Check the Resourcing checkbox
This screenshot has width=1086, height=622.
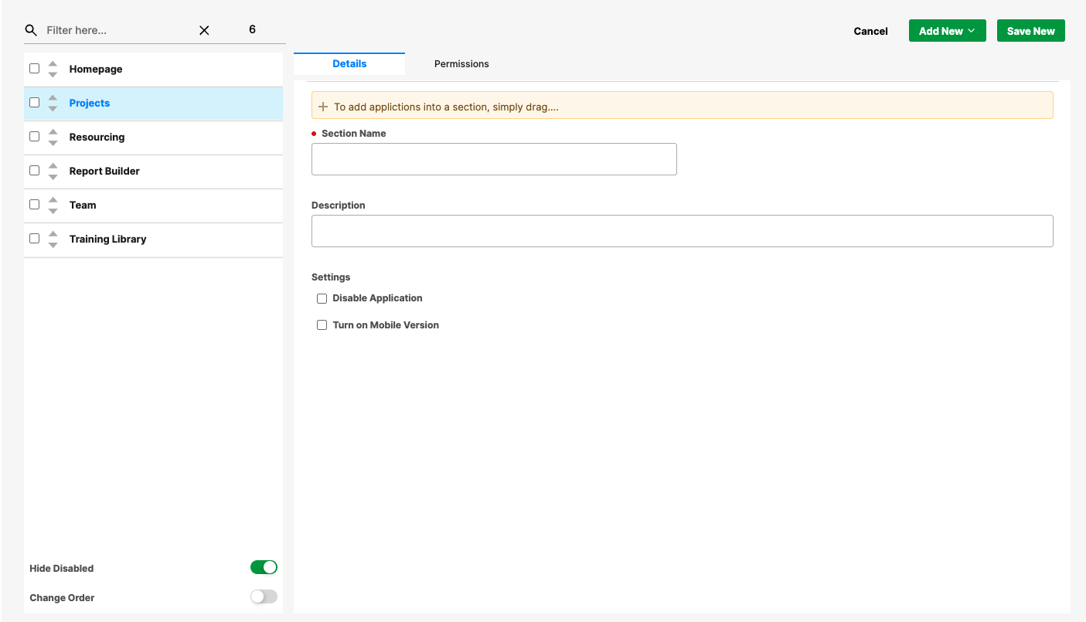pos(34,137)
